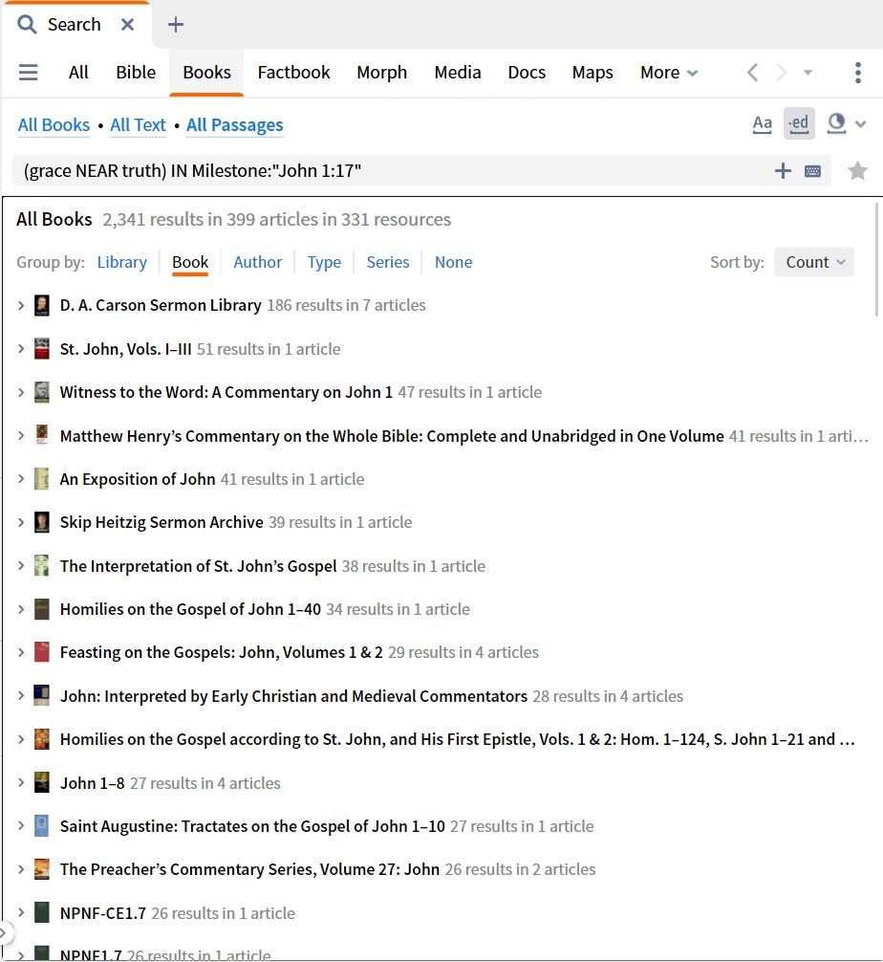Click An Exposition of John cover thumbnail
The width and height of the screenshot is (883, 962).
point(42,478)
